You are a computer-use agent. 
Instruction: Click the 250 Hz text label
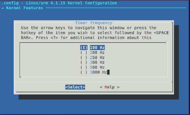[97, 57]
